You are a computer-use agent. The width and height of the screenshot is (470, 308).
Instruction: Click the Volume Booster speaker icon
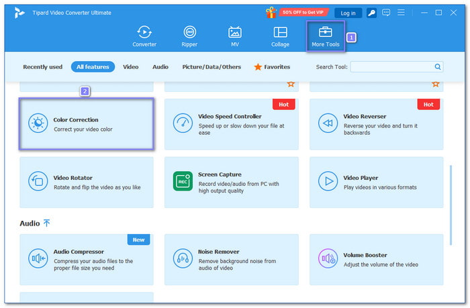pyautogui.click(x=328, y=258)
